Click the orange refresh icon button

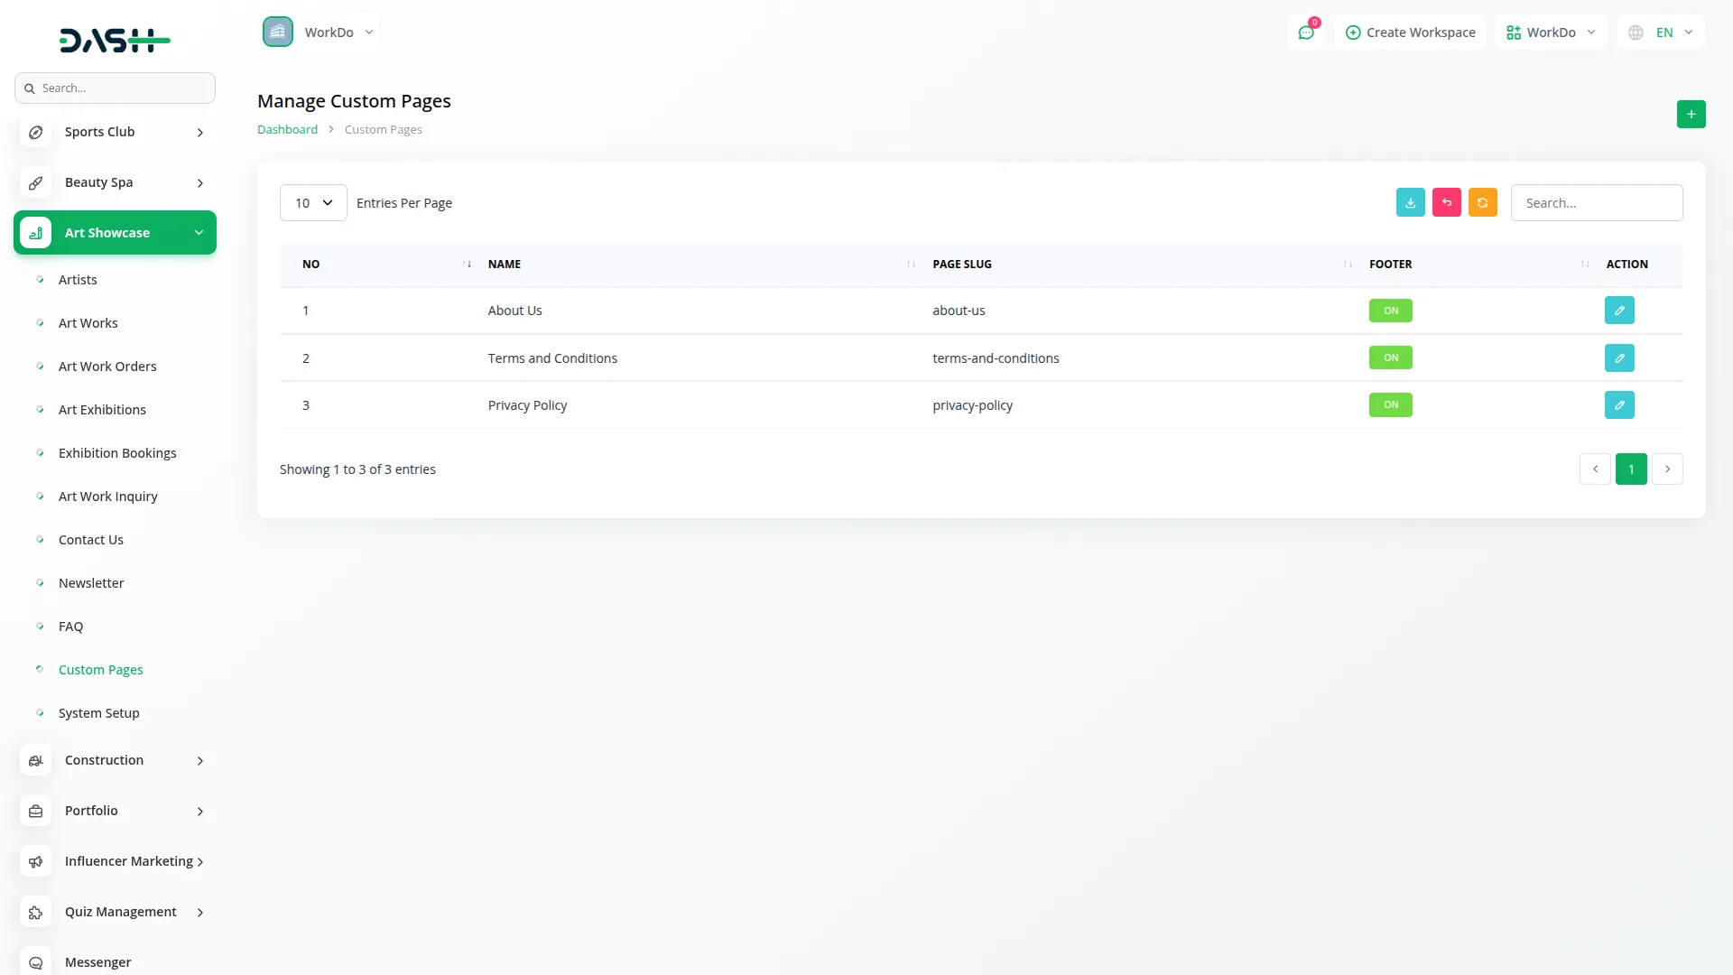(1482, 202)
